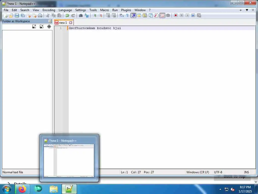The width and height of the screenshot is (258, 194).
Task: Open the Window menu
Action: pos(140,10)
